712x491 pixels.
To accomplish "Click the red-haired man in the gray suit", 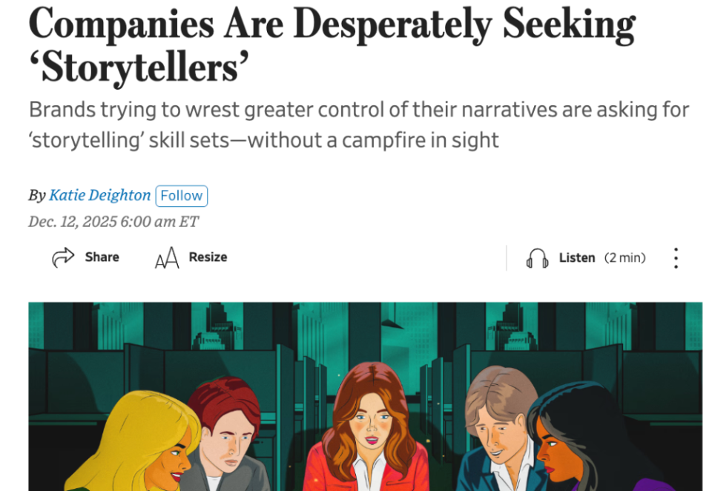I will 226,438.
